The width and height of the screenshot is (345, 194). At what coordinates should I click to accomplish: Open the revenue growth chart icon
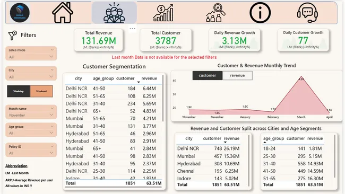[x=163, y=13]
